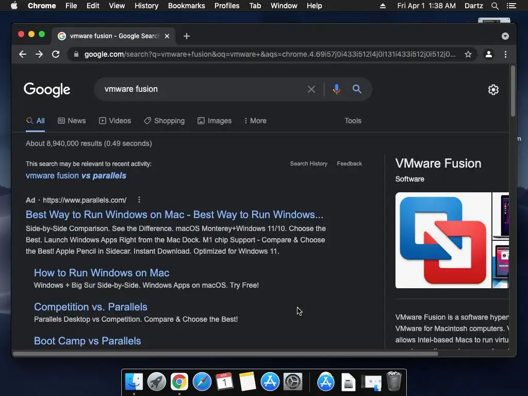This screenshot has width=528, height=396.
Task: Open the Profiles menu
Action: (x=227, y=6)
